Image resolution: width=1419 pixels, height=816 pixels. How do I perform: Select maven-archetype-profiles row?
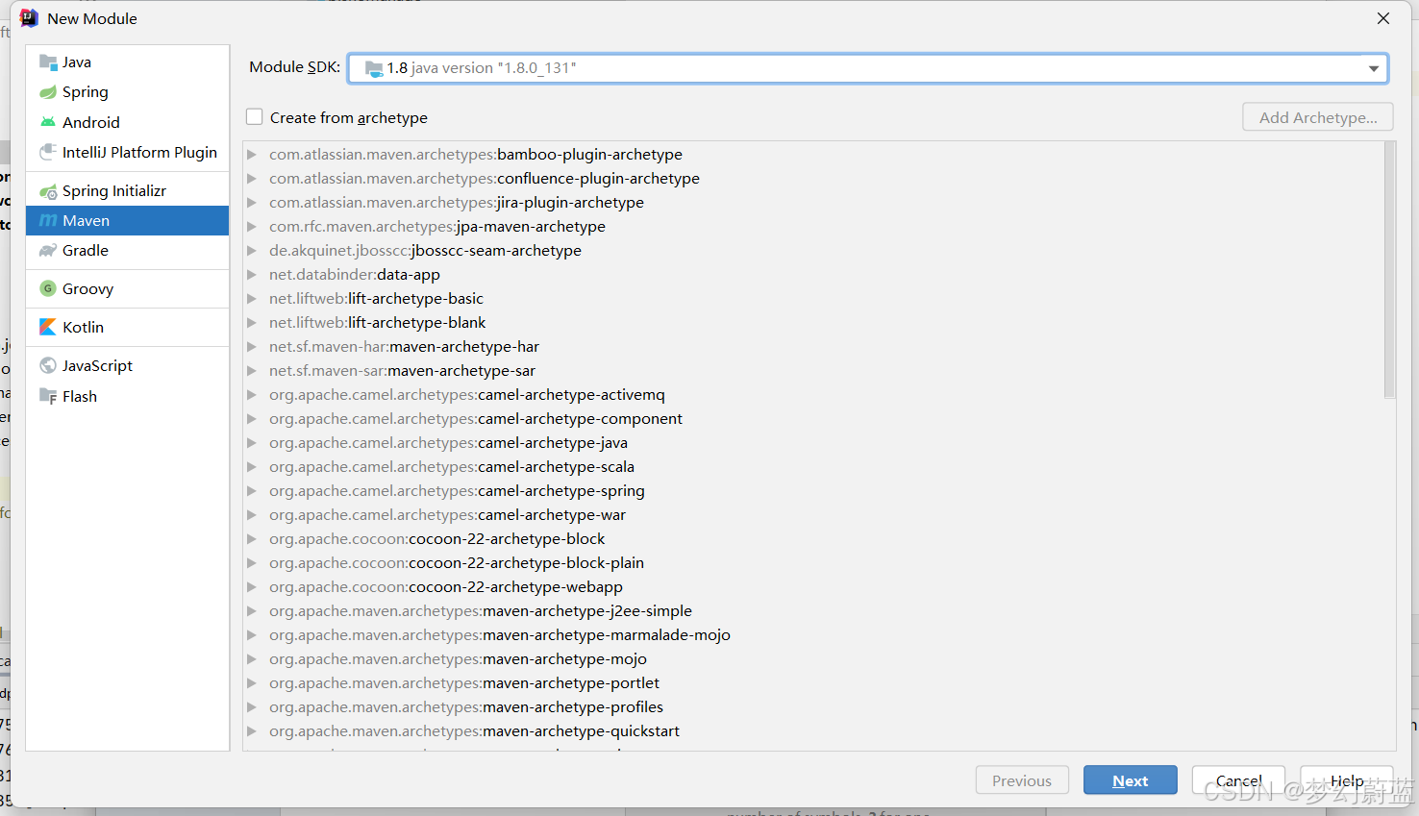(813, 707)
